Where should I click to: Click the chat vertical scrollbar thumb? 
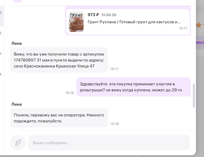pos(194,96)
